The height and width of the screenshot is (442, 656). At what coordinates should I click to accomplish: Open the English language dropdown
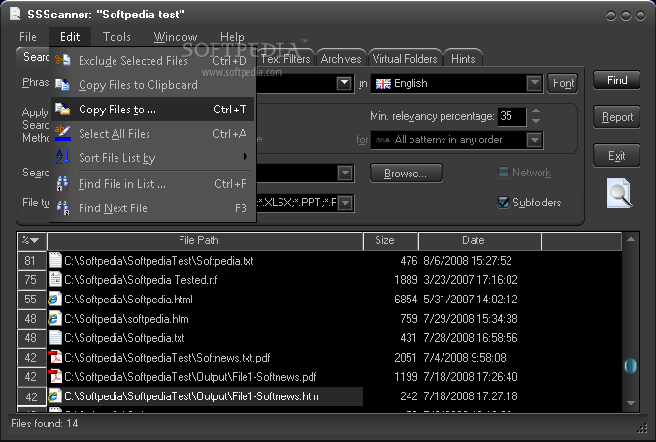535,83
